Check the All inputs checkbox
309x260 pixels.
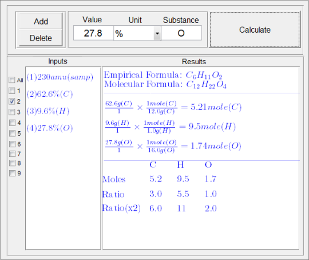point(12,80)
